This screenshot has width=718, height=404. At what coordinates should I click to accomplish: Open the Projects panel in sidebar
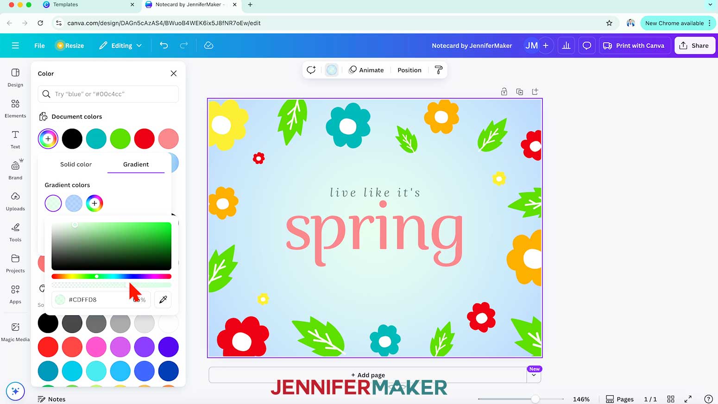(15, 263)
